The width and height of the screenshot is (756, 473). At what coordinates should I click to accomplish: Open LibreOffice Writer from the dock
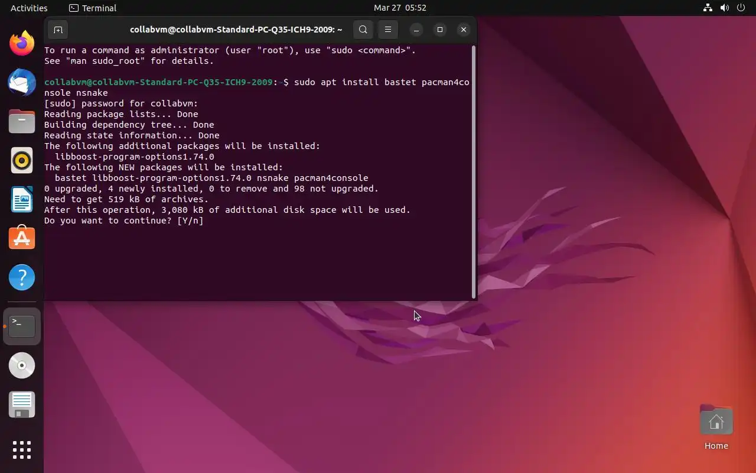(x=22, y=199)
